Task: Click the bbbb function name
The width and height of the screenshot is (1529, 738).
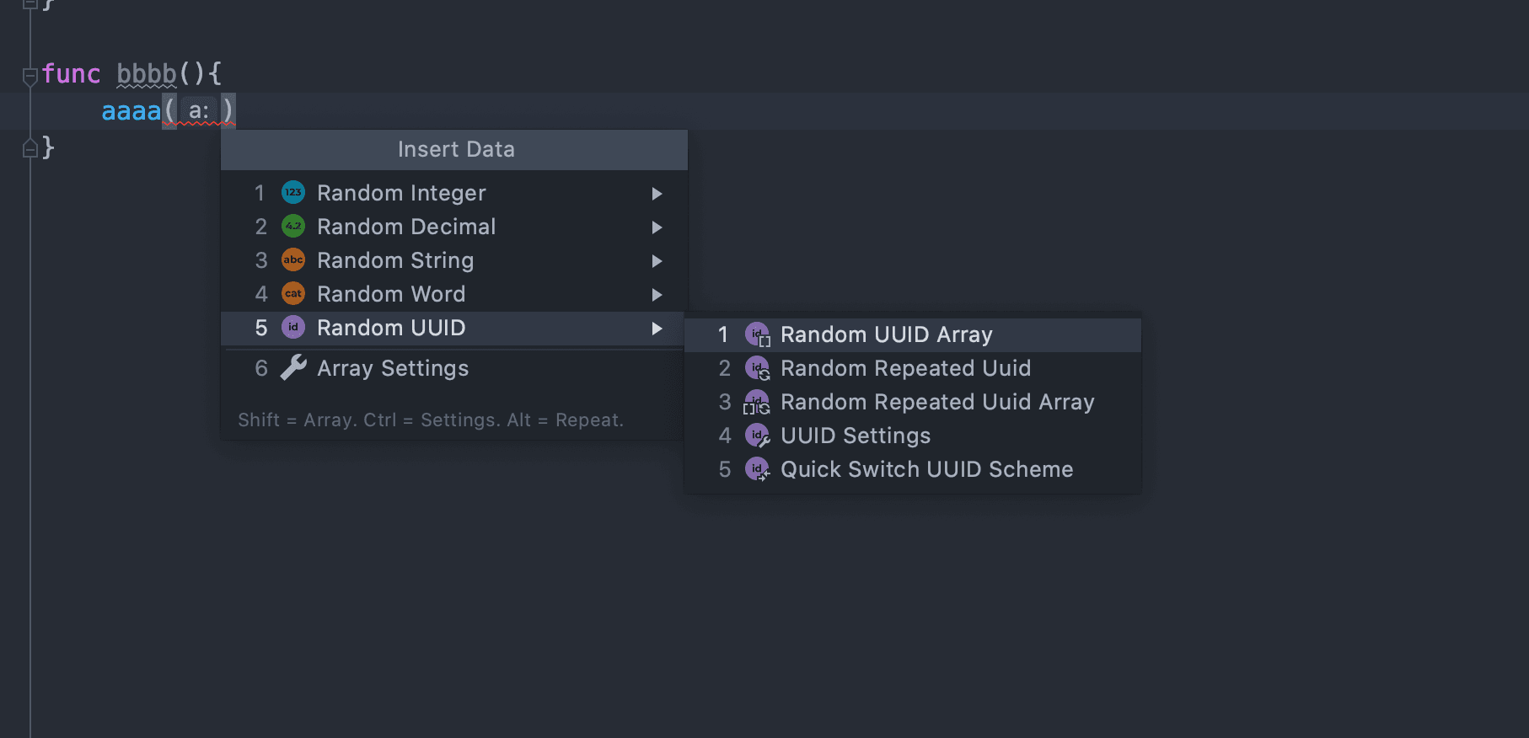Action: click(x=146, y=74)
